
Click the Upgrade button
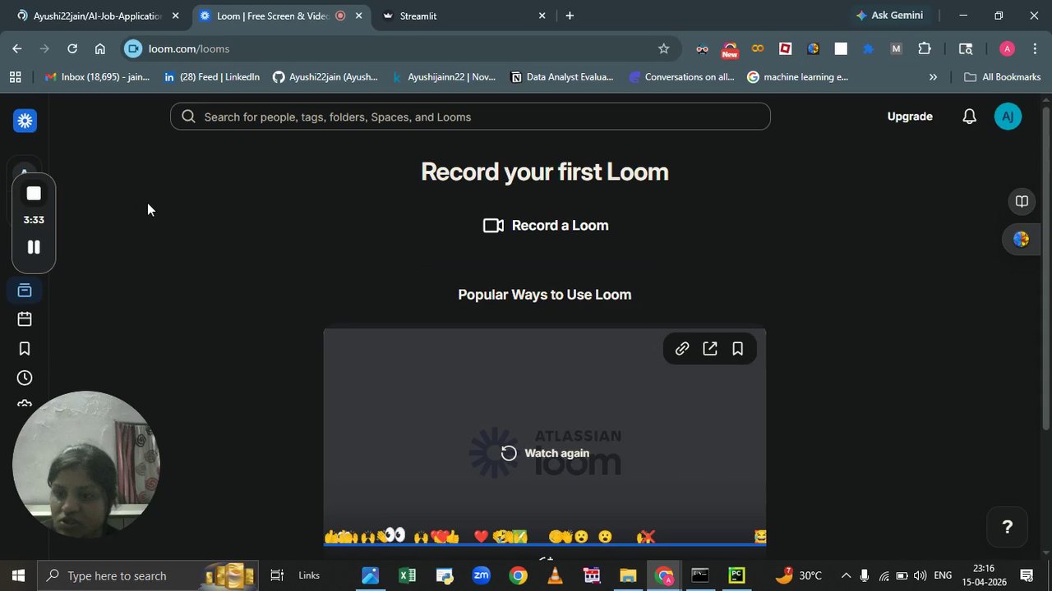coord(910,117)
